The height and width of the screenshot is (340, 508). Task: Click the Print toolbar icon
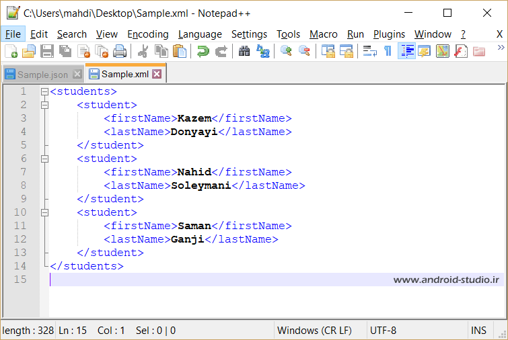pos(120,52)
